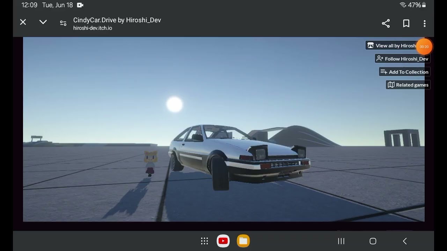Share the page via share icon
The height and width of the screenshot is (251, 447).
386,23
